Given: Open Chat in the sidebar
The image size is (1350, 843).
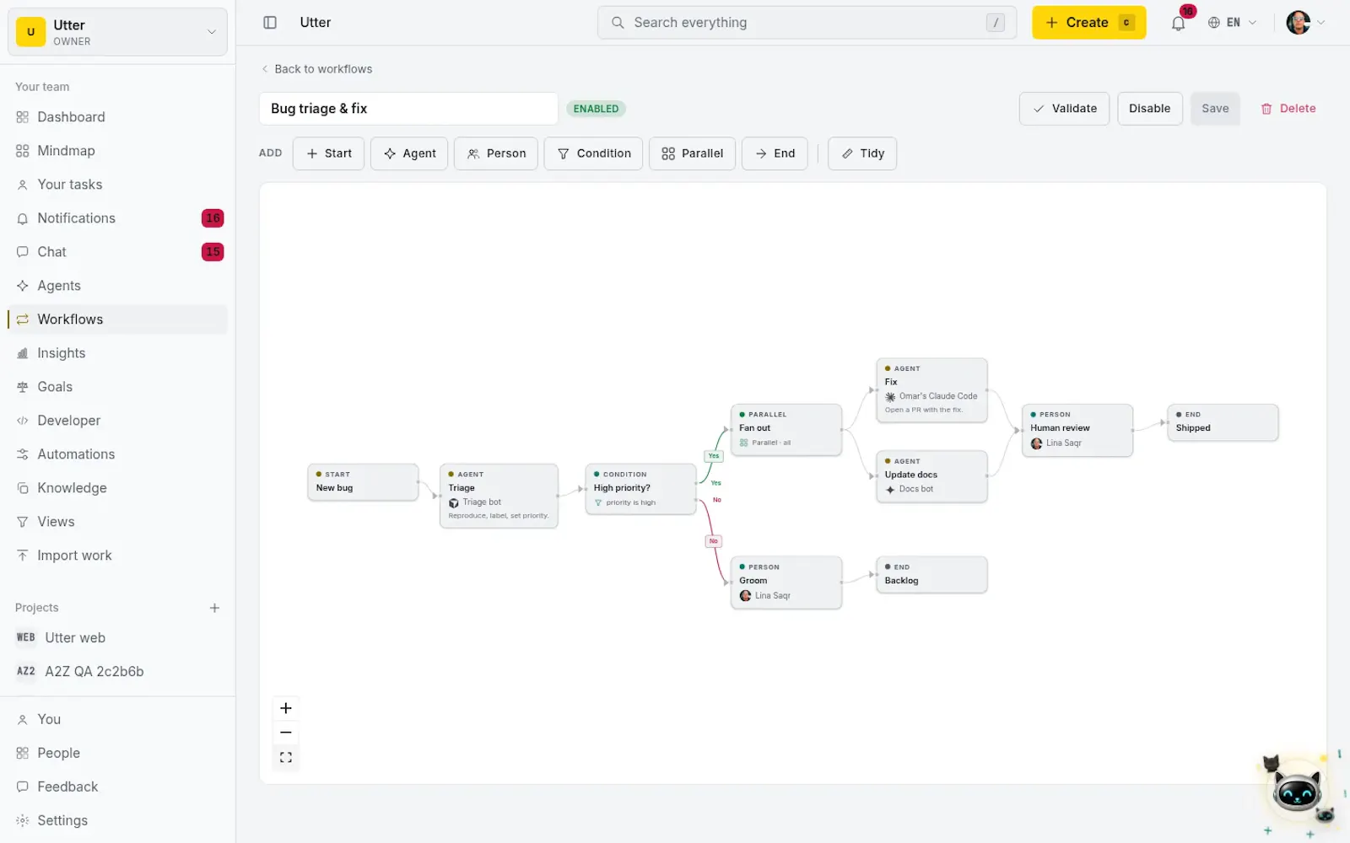Looking at the screenshot, I should [117, 252].
